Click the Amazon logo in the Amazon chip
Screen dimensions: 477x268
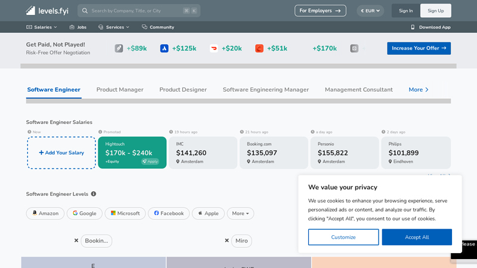coord(35,213)
